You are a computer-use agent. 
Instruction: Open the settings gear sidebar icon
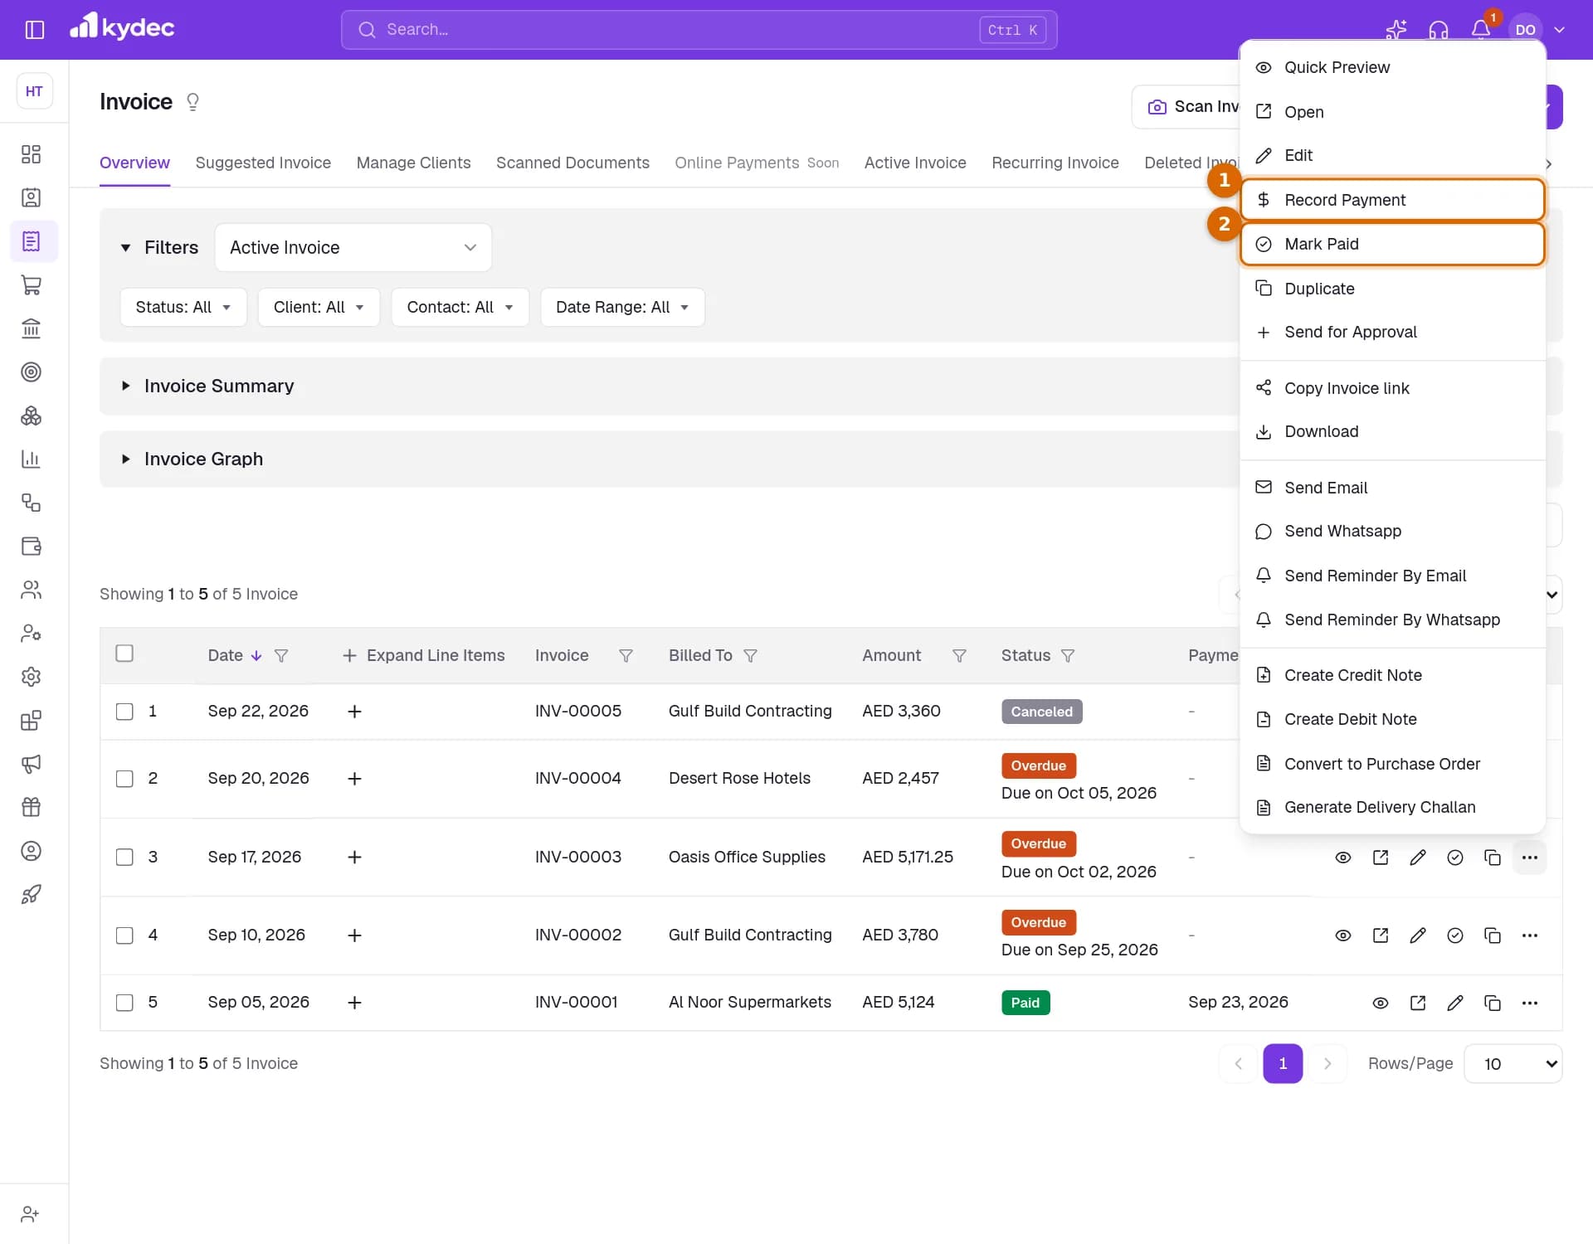pos(31,677)
